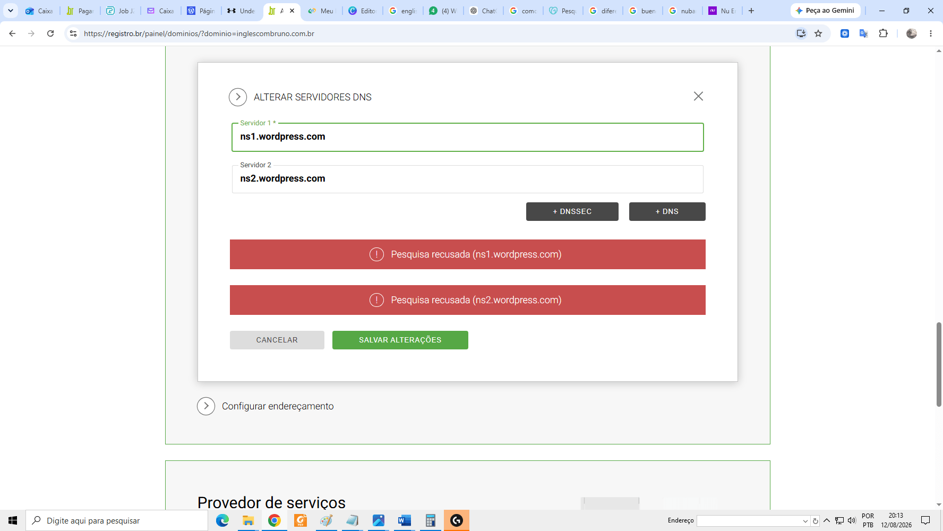
Task: View site information for registro.br
Action: coord(73,33)
